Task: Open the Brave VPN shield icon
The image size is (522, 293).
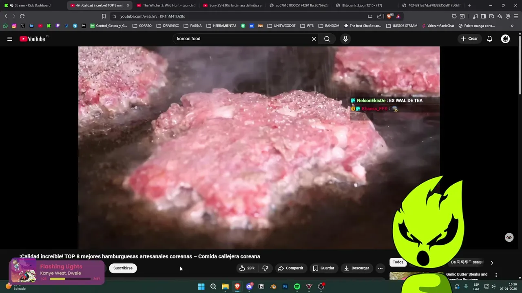Action: 508,16
